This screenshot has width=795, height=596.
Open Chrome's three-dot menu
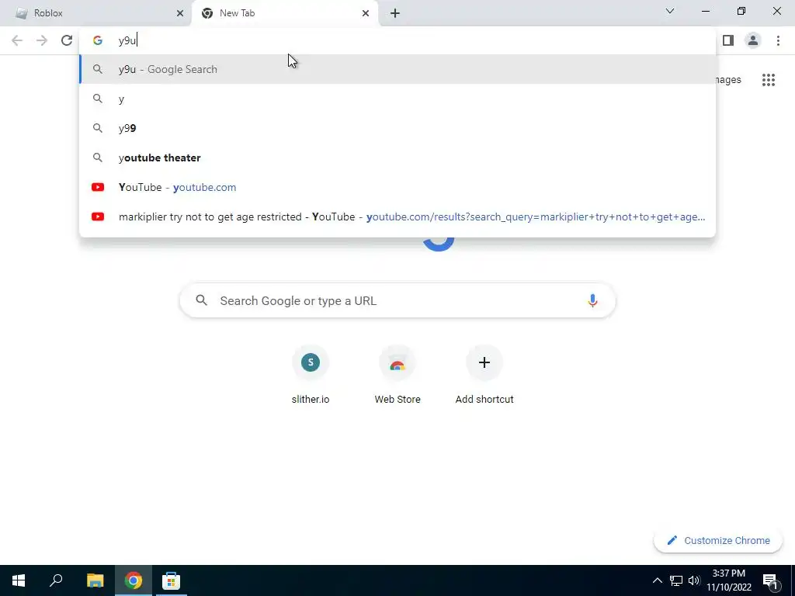(x=778, y=40)
